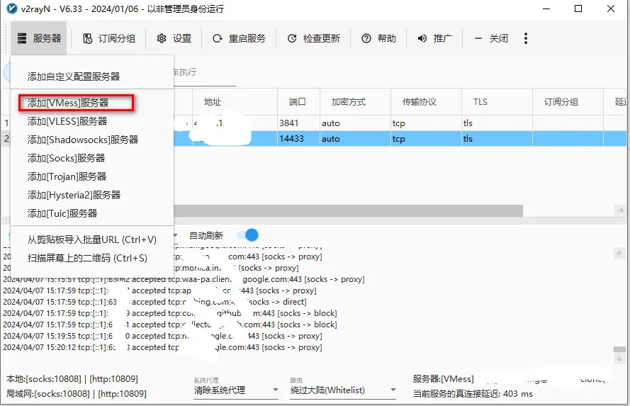Select the server row with port 14433

(x=400, y=139)
